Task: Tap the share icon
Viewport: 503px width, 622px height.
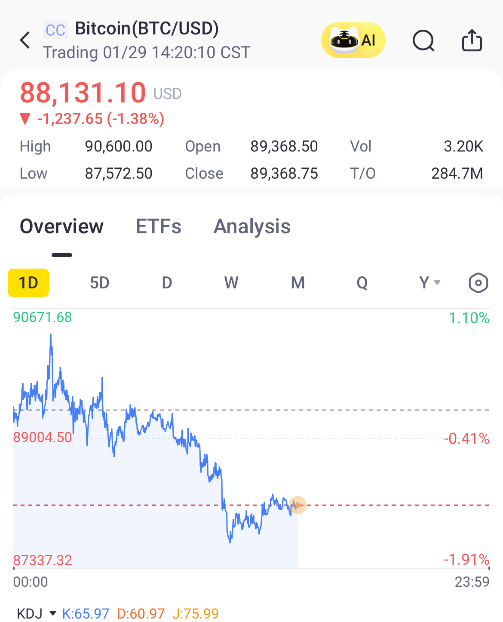Action: click(x=472, y=40)
